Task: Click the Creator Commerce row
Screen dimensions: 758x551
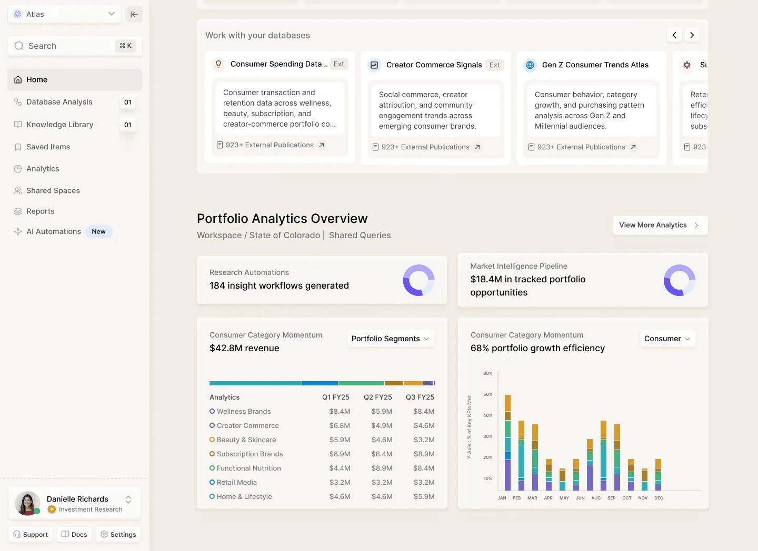Action: coord(322,426)
